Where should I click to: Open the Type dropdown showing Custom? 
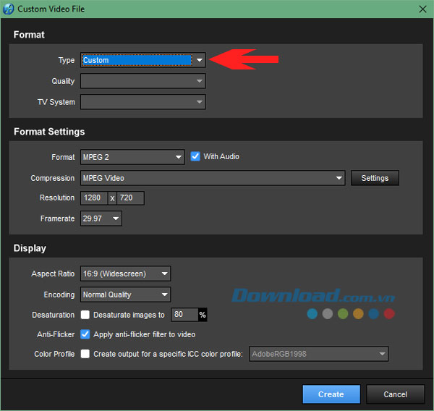point(143,60)
